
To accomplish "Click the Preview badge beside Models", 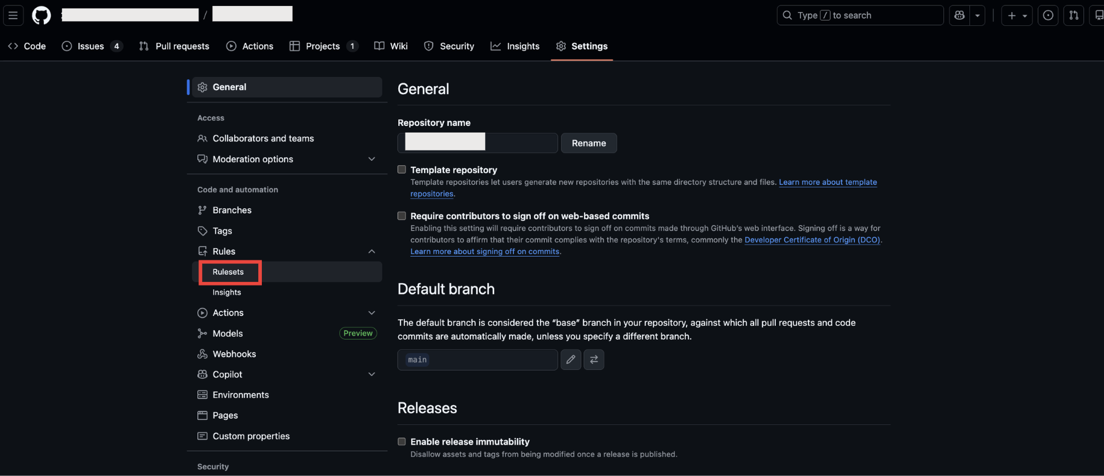I will coord(358,333).
